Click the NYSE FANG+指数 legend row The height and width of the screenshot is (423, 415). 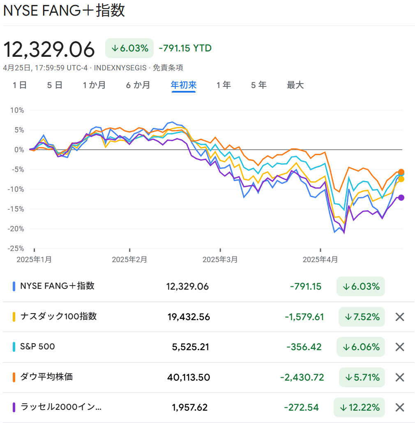[58, 286]
